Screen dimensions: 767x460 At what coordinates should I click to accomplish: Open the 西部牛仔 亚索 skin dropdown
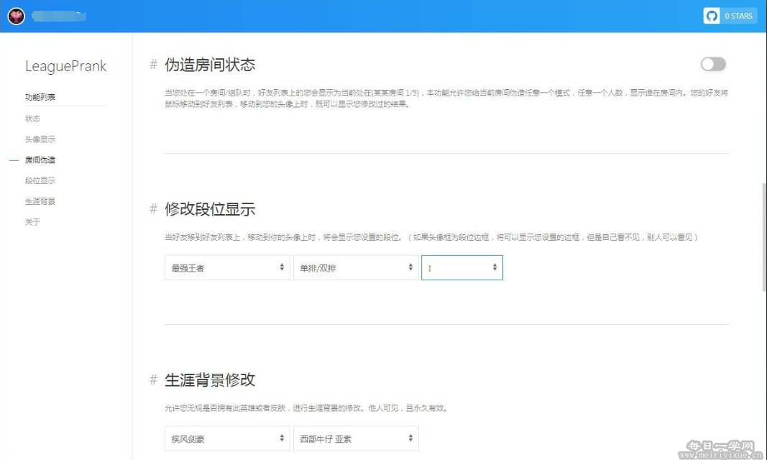[356, 438]
